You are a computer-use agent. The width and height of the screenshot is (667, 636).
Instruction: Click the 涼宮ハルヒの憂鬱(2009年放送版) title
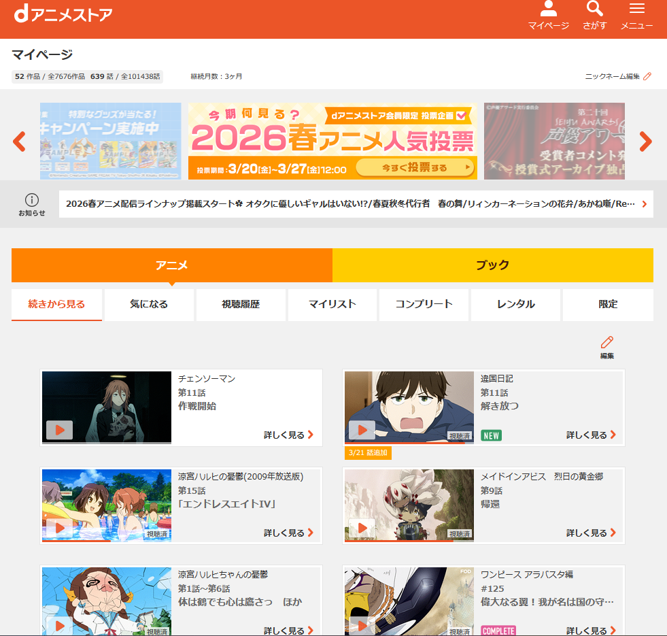[240, 476]
